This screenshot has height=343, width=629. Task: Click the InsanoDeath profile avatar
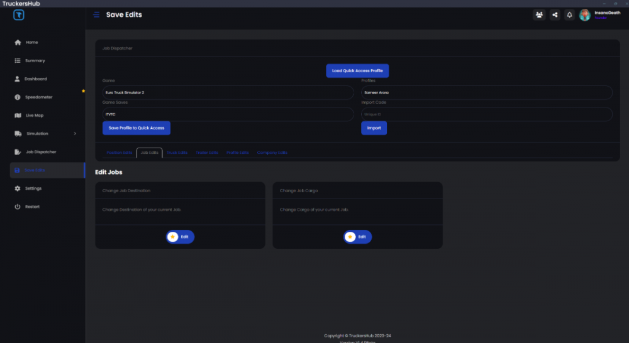point(585,14)
